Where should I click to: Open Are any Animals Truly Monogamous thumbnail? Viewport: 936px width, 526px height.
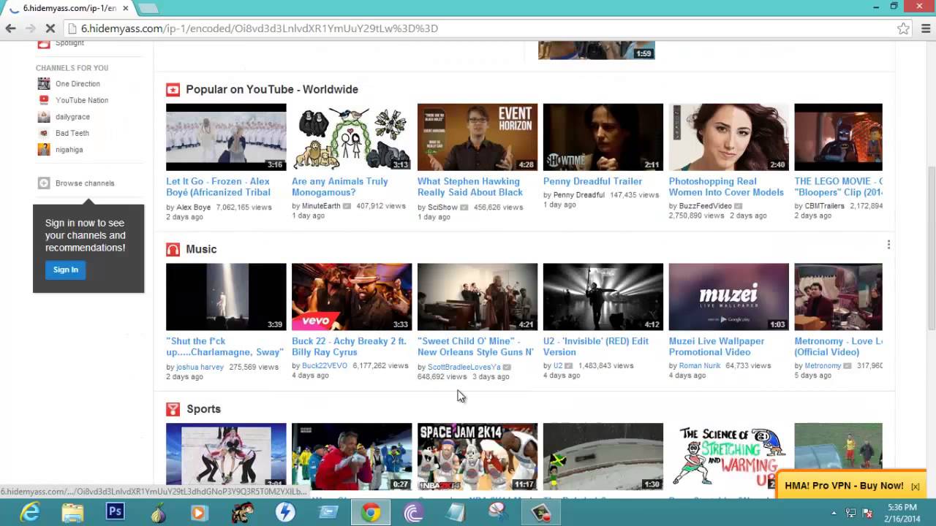tap(352, 137)
